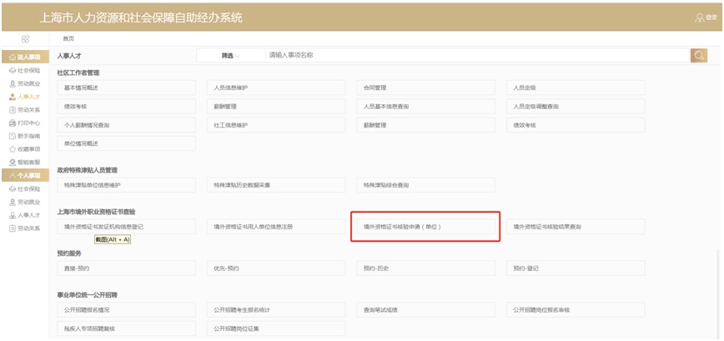This screenshot has height=341, width=724.
Task: Open 智能客服 via its agent icon
Action: point(13,163)
